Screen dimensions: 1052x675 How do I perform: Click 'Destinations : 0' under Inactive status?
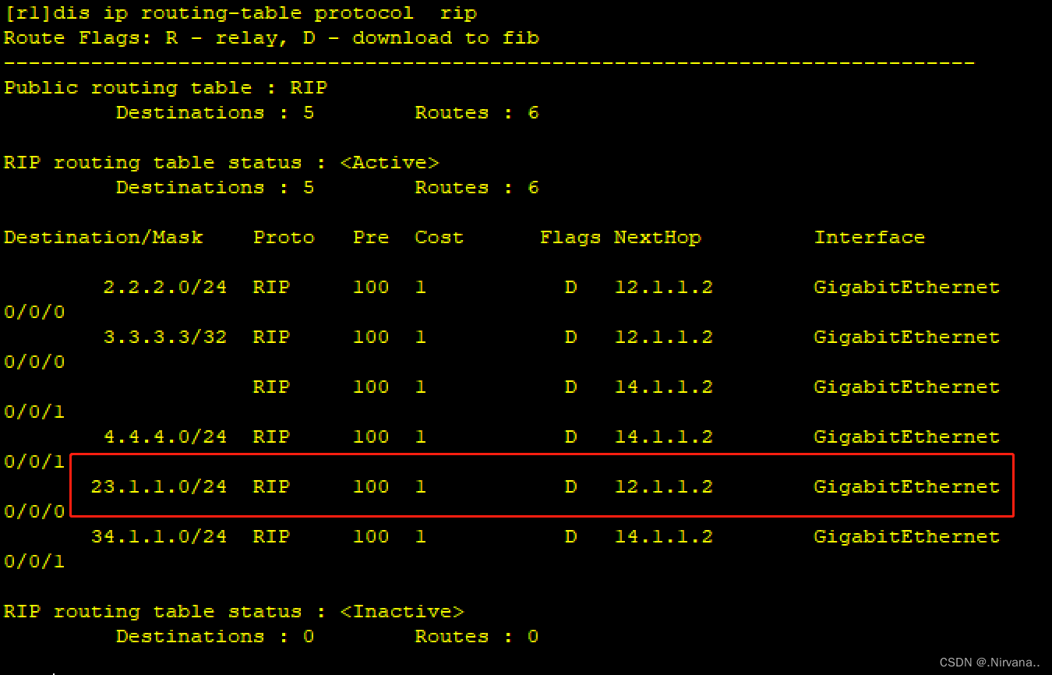pos(215,637)
